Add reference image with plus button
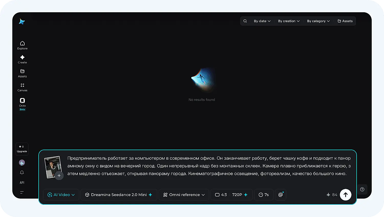Viewport: 384px width, 217px height. 59,175
